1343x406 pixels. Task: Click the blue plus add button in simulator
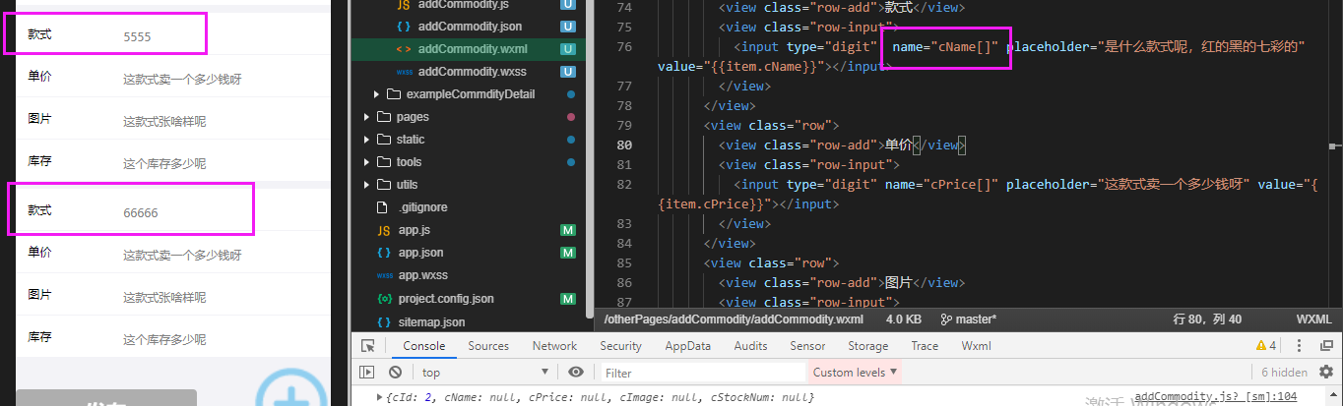(x=291, y=397)
